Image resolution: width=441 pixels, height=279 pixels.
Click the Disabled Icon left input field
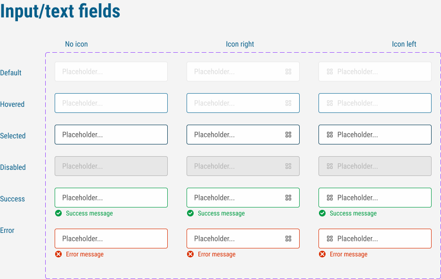click(x=375, y=166)
